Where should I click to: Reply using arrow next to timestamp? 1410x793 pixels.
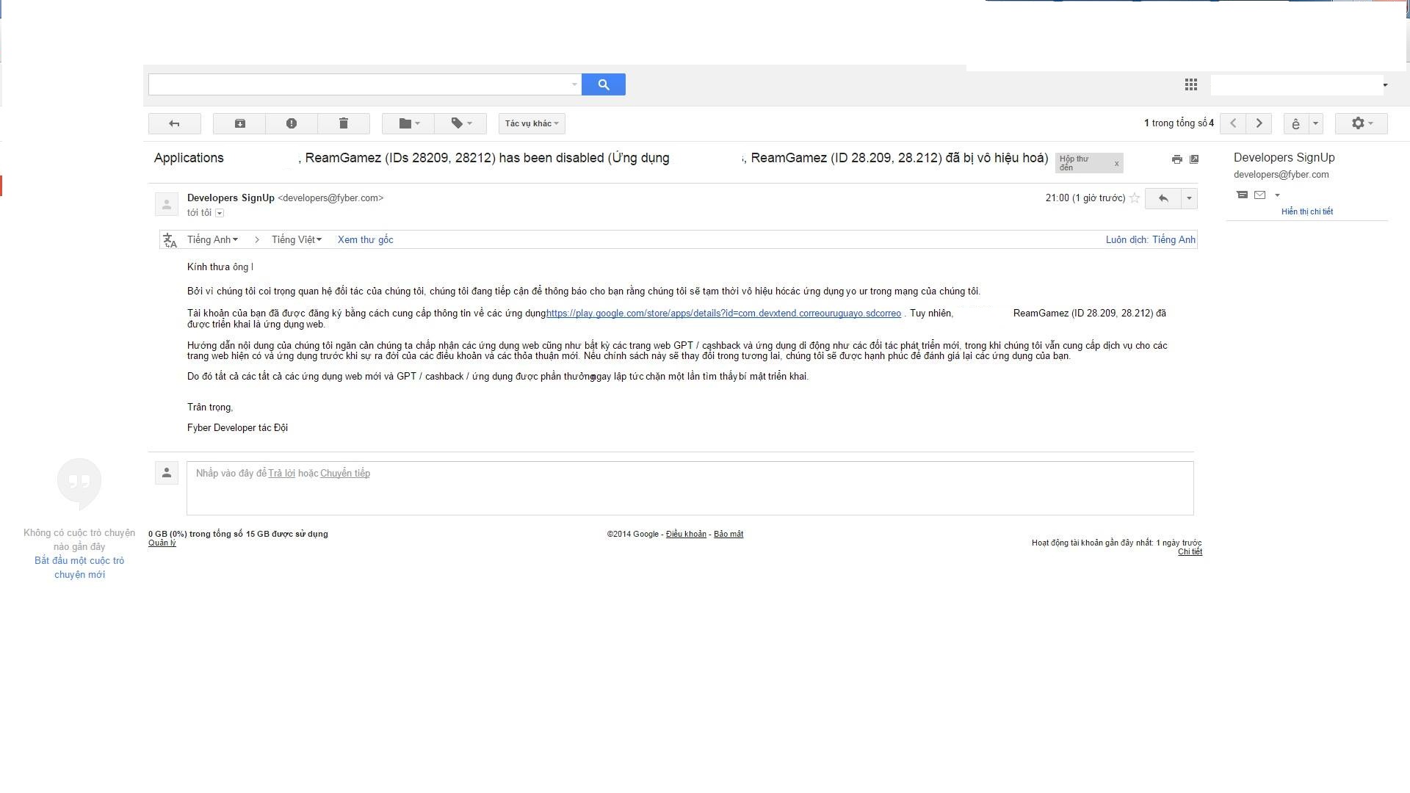1163,198
